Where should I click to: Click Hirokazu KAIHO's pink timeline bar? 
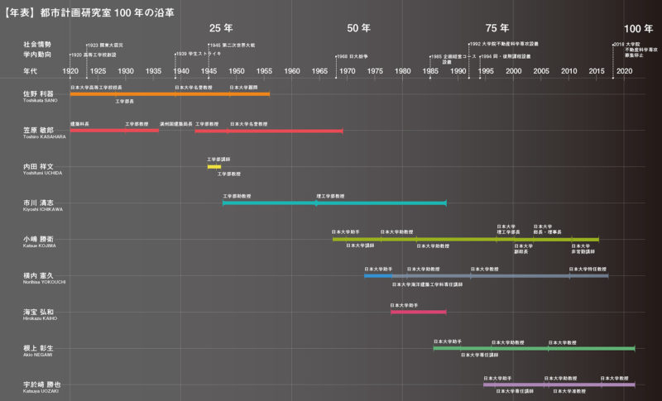[418, 312]
